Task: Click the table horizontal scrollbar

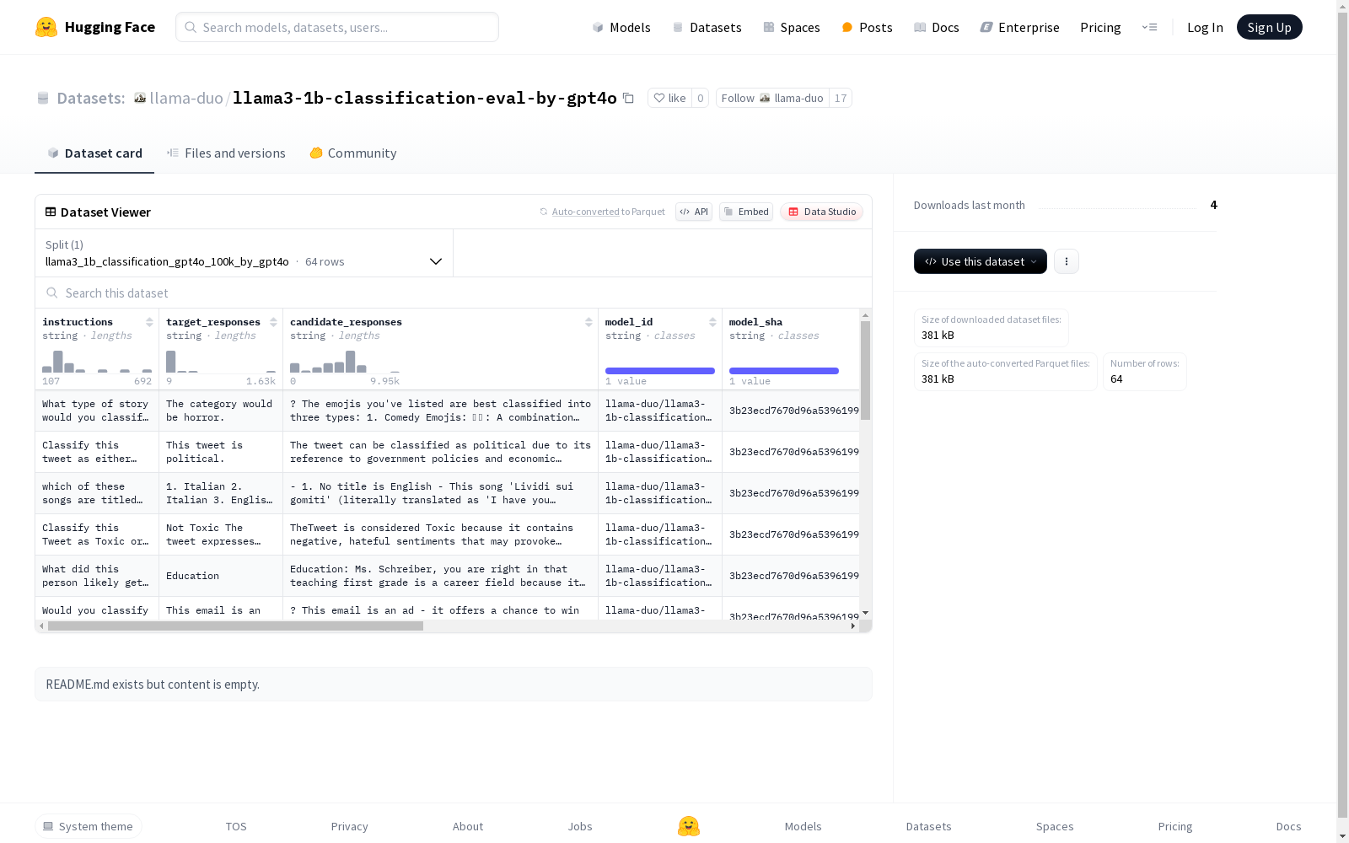Action: point(235,626)
